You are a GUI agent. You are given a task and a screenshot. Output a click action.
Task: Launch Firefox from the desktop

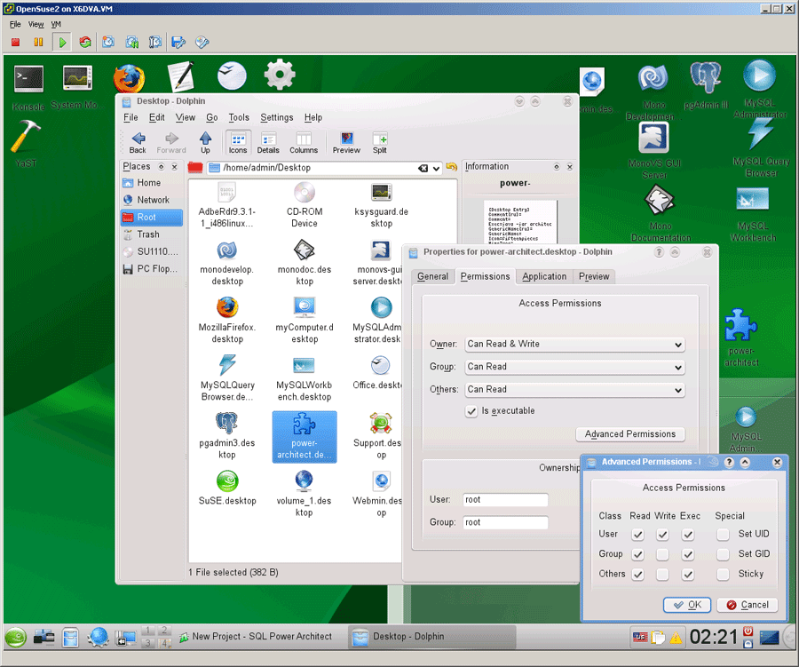pos(129,78)
